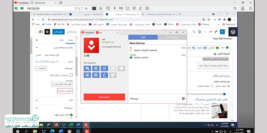Open AnyDesk address book icon
Viewport: 267px width, 133px height.
click(x=243, y=8)
